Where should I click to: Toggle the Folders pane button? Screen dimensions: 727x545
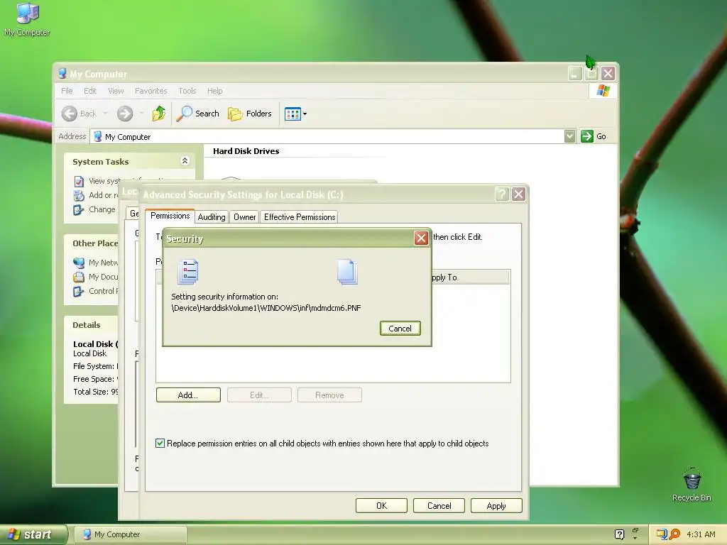[250, 114]
